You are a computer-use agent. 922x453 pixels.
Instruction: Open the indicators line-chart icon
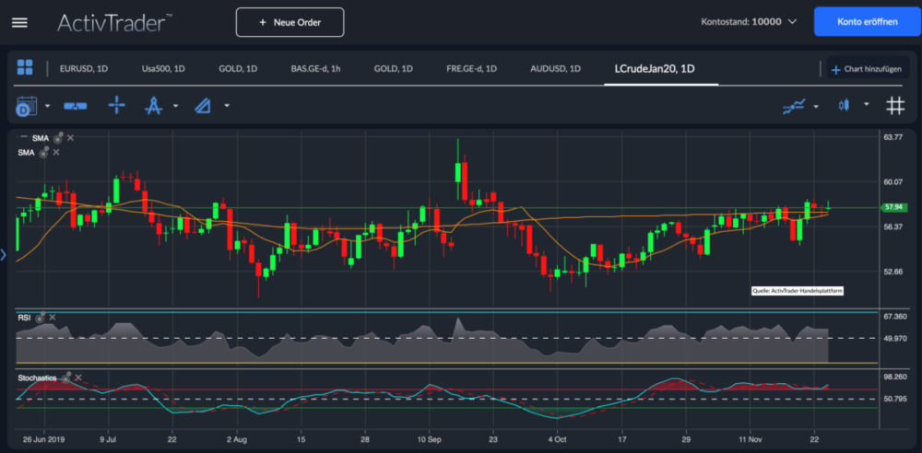pyautogui.click(x=794, y=106)
